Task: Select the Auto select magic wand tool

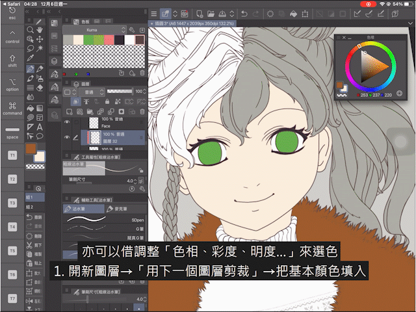Action: (x=40, y=49)
